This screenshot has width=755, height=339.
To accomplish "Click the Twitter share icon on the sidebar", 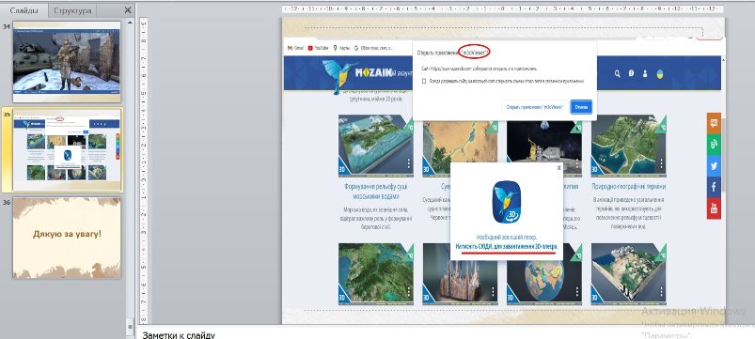I will click(714, 165).
